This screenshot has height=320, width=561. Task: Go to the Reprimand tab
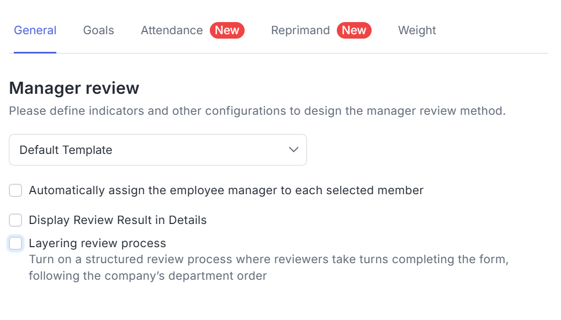tap(300, 30)
